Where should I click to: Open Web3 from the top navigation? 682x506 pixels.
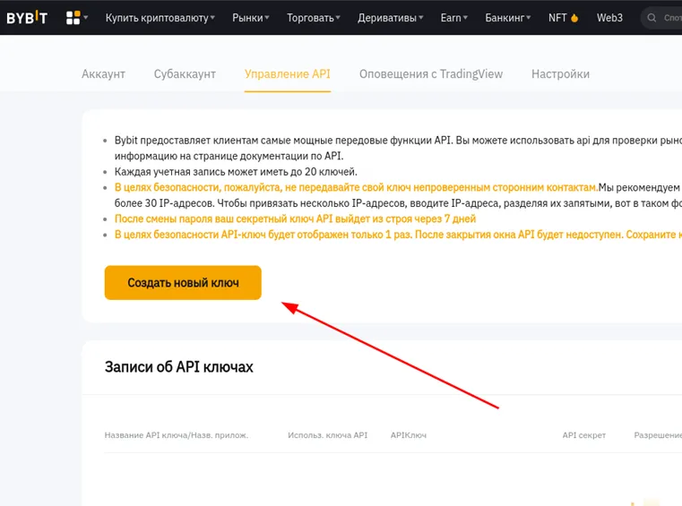pos(609,17)
